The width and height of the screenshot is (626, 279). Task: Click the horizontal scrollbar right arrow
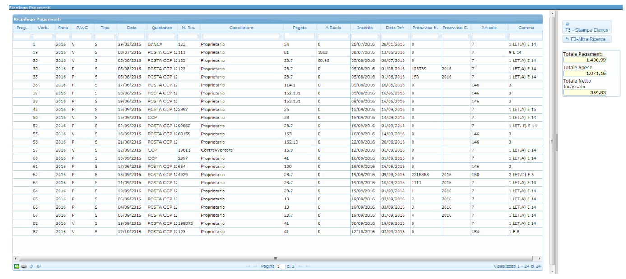(539, 258)
